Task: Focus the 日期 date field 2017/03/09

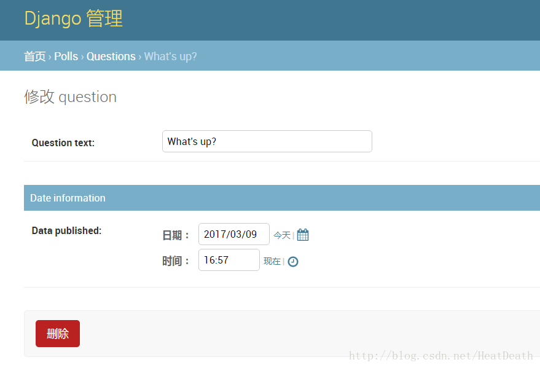Action: pos(234,234)
